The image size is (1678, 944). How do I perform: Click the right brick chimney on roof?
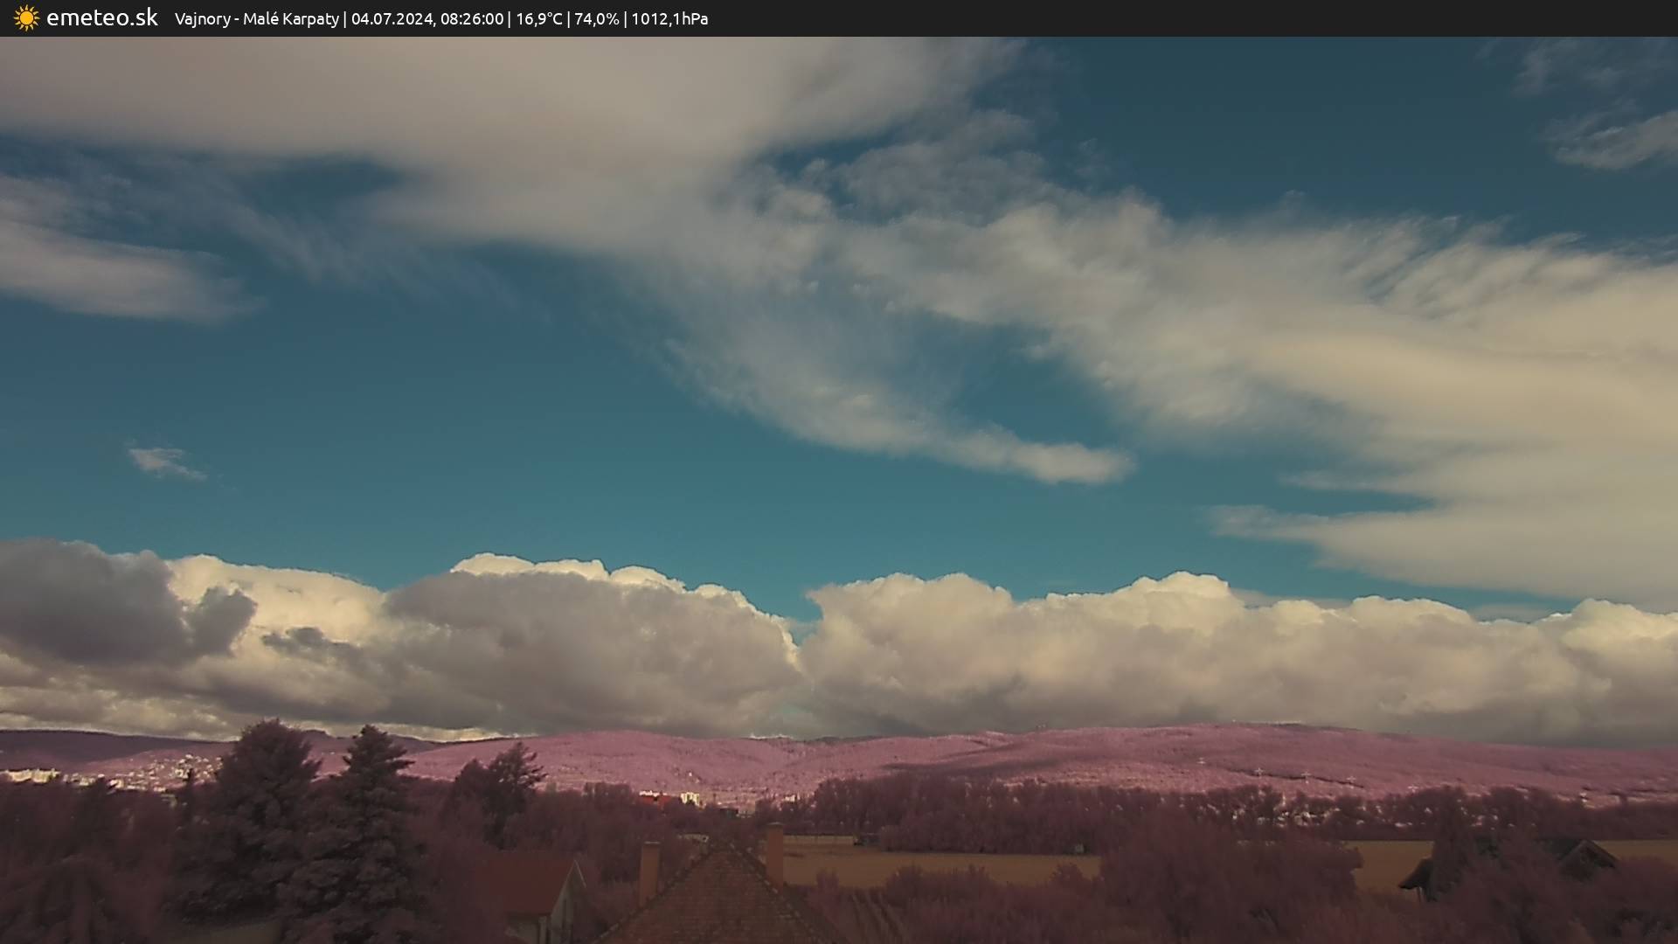(x=774, y=852)
